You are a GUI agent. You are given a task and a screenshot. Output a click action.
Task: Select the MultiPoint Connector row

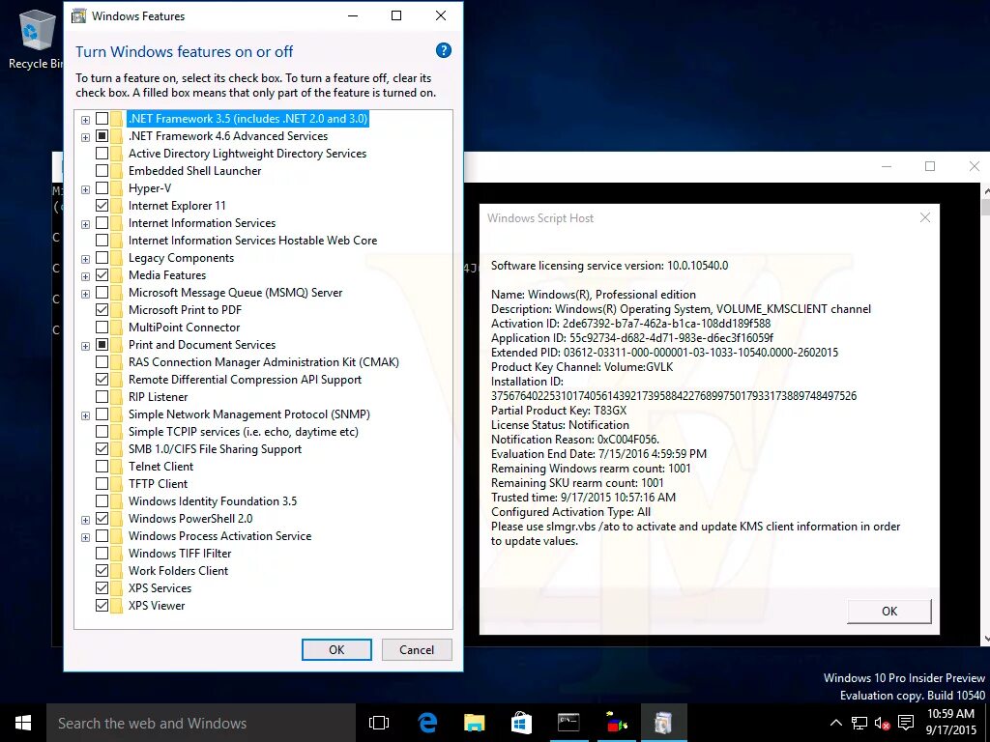tap(184, 328)
